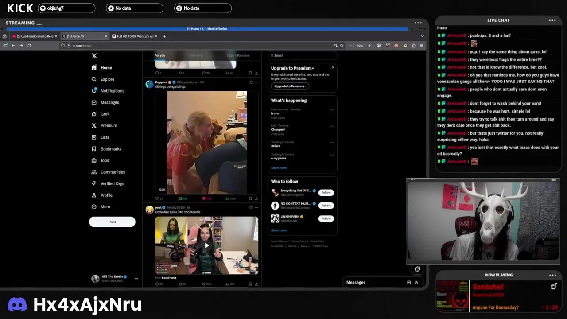Viewport: 567px width, 319px height.
Task: Share the Puppies post
Action: 256,198
